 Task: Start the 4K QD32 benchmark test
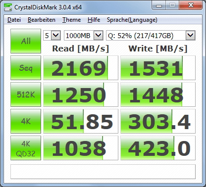(26, 148)
